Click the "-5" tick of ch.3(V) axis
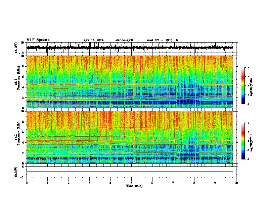The image size is (266, 205). tap(23, 177)
